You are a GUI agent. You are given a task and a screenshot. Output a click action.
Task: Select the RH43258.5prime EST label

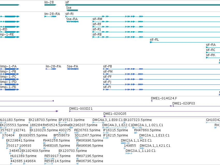[x=56, y=141]
